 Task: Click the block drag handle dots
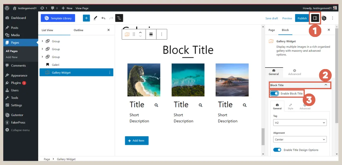click(134, 34)
